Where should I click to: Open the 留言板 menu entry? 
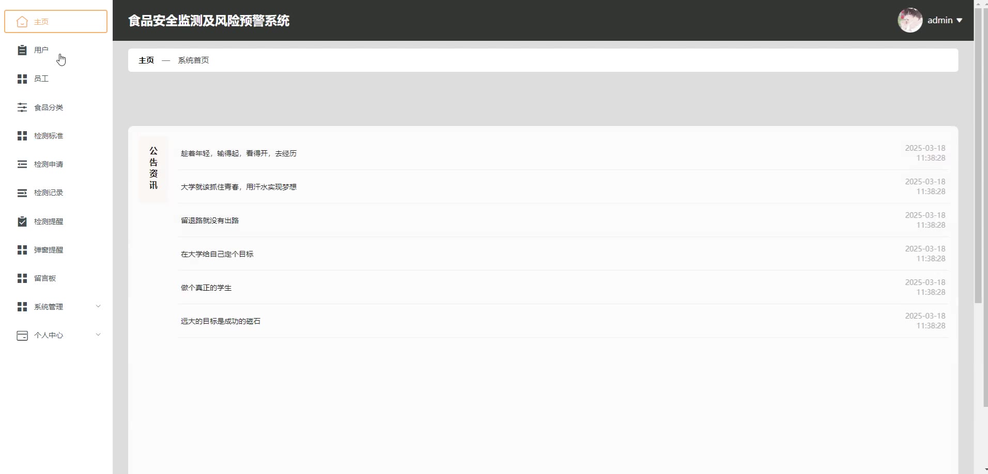pos(56,278)
